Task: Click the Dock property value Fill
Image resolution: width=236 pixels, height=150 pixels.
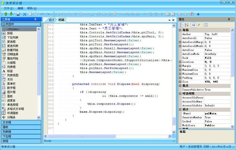Action: [x=217, y=58]
